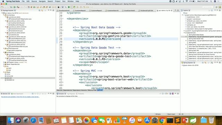Select mvnw.cmd file
This screenshot has height=125, width=222.
pyautogui.click(x=10, y=76)
